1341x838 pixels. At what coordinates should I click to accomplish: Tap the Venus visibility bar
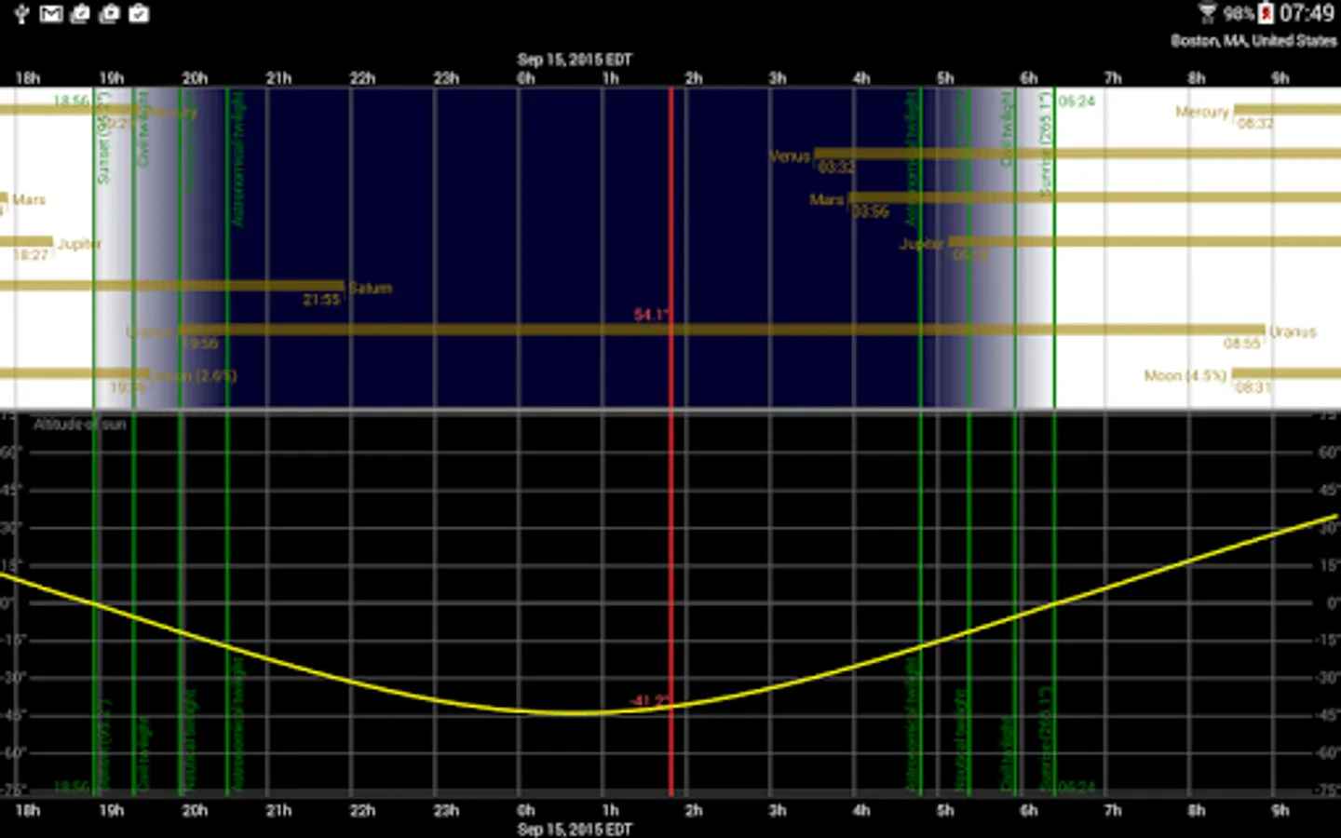1077,153
